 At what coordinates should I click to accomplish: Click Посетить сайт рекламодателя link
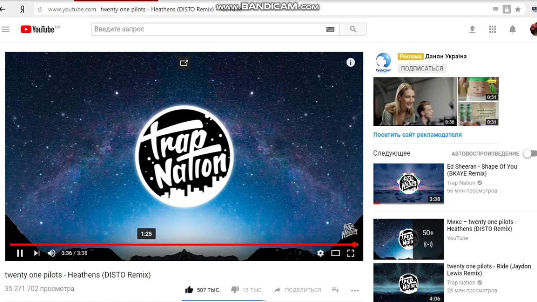(417, 135)
